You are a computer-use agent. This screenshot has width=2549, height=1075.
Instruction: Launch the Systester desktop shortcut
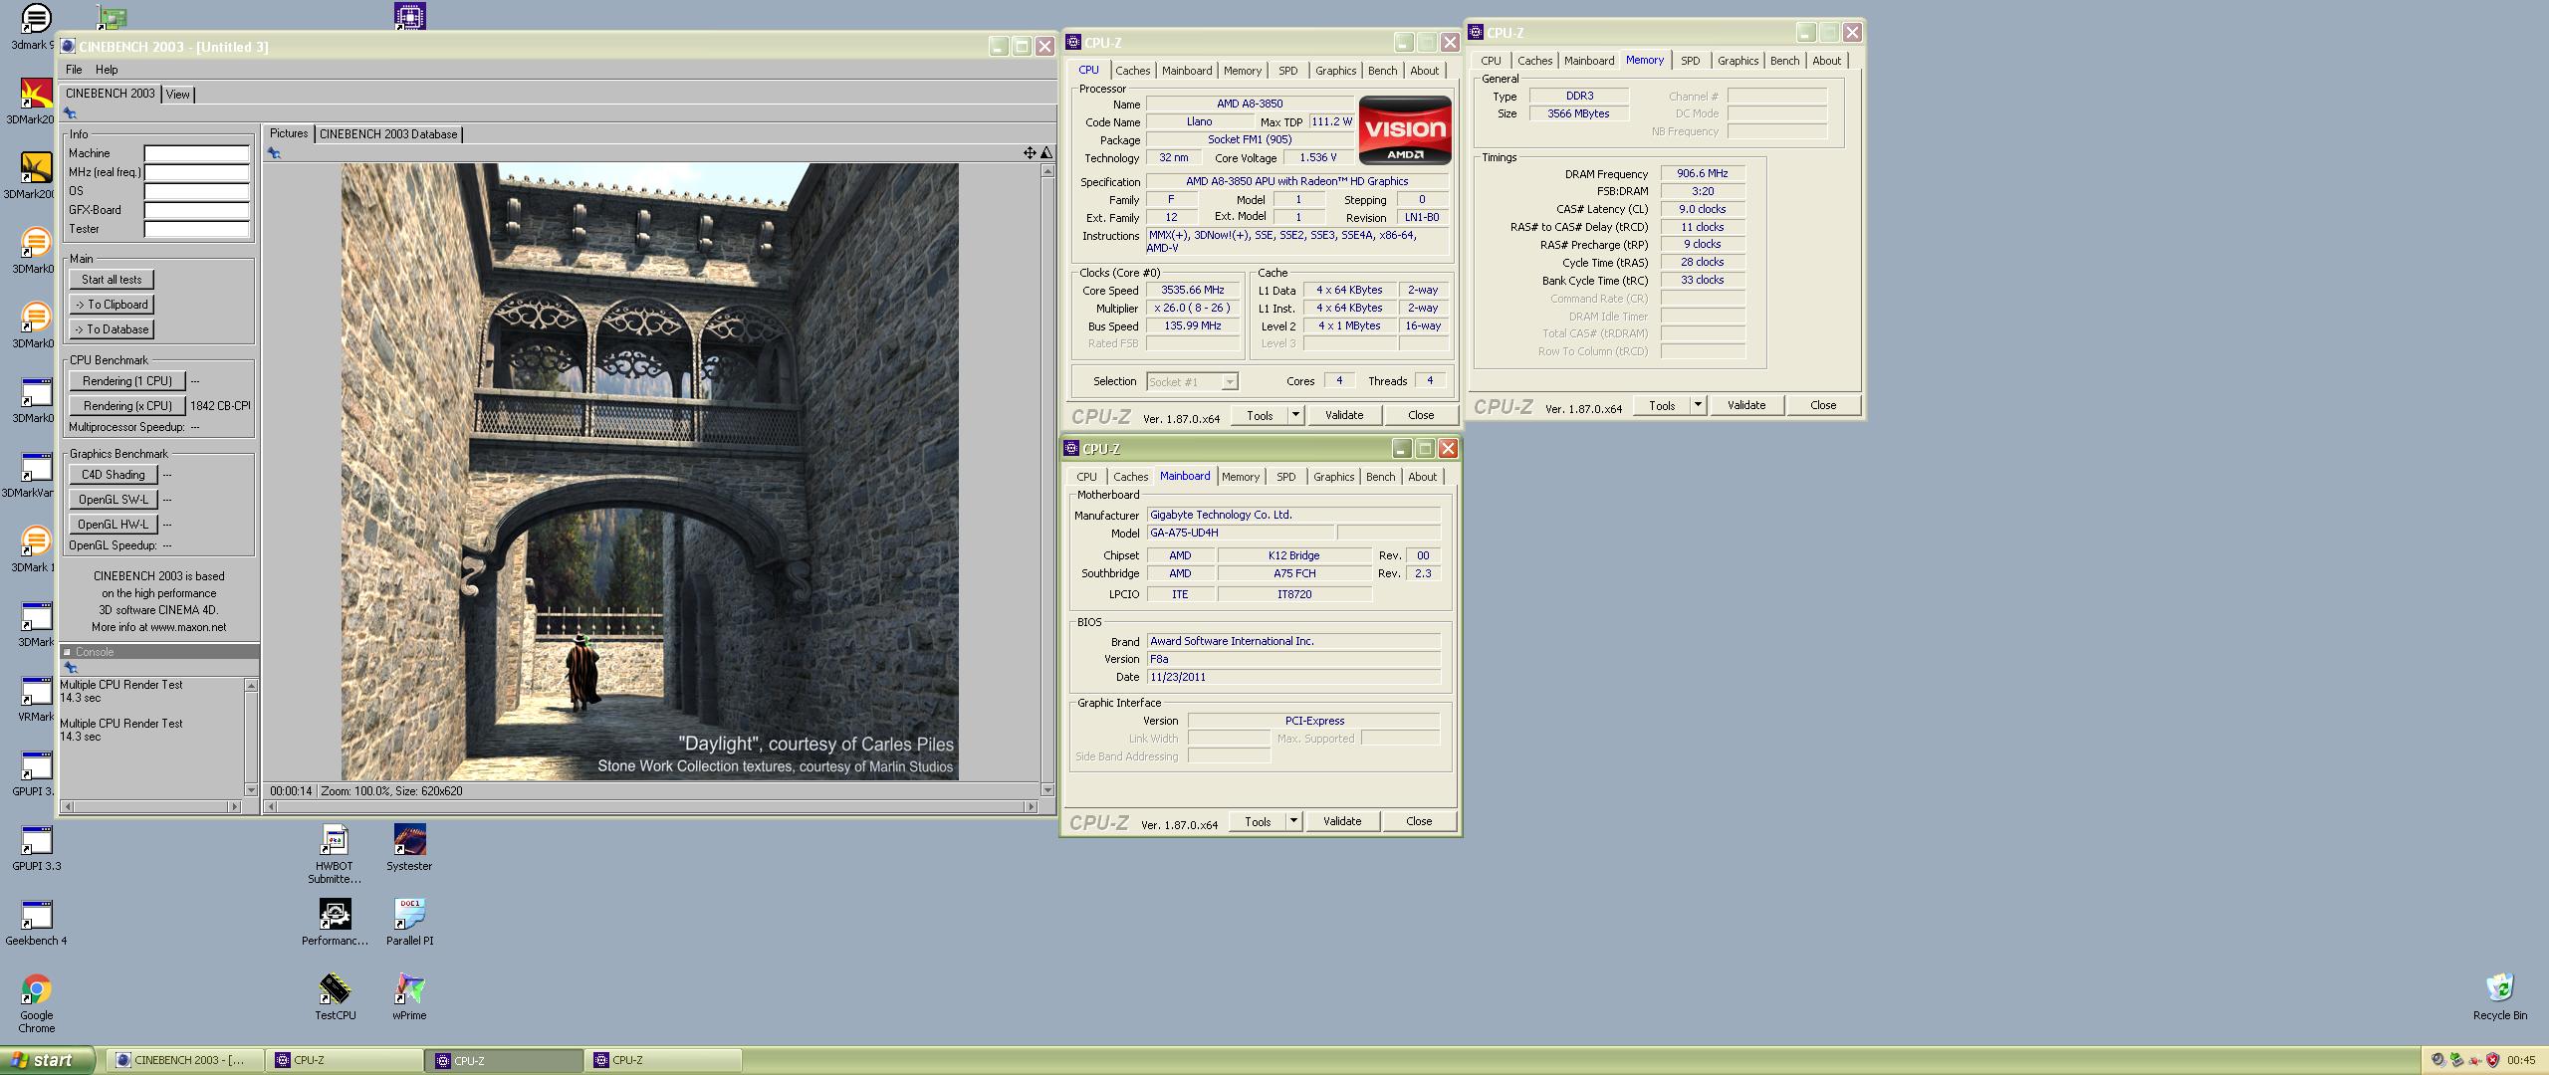pyautogui.click(x=409, y=841)
